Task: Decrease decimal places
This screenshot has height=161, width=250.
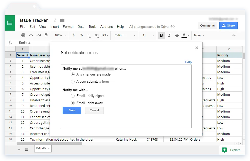Action: coord(89,35)
